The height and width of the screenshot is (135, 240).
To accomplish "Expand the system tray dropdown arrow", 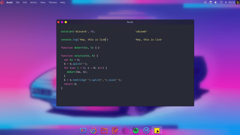I will coord(226,2).
